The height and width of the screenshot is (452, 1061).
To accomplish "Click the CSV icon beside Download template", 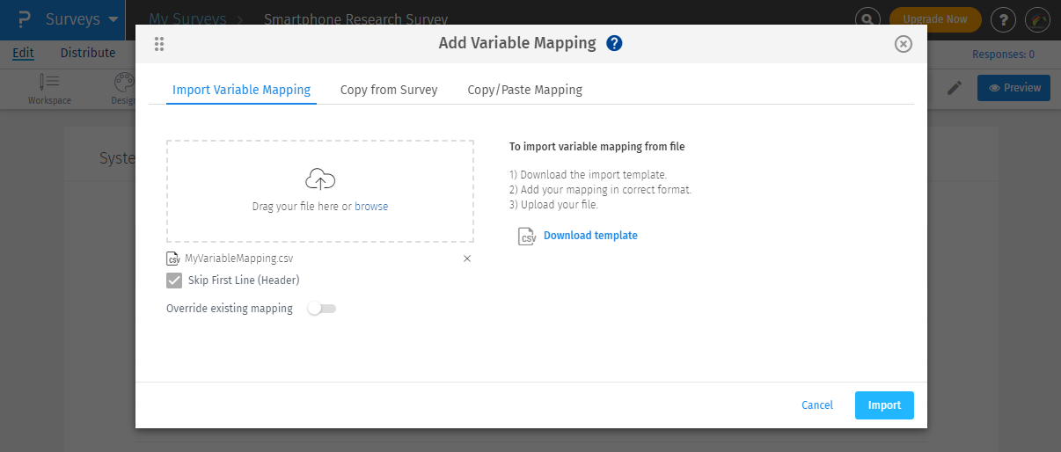I will coord(528,236).
